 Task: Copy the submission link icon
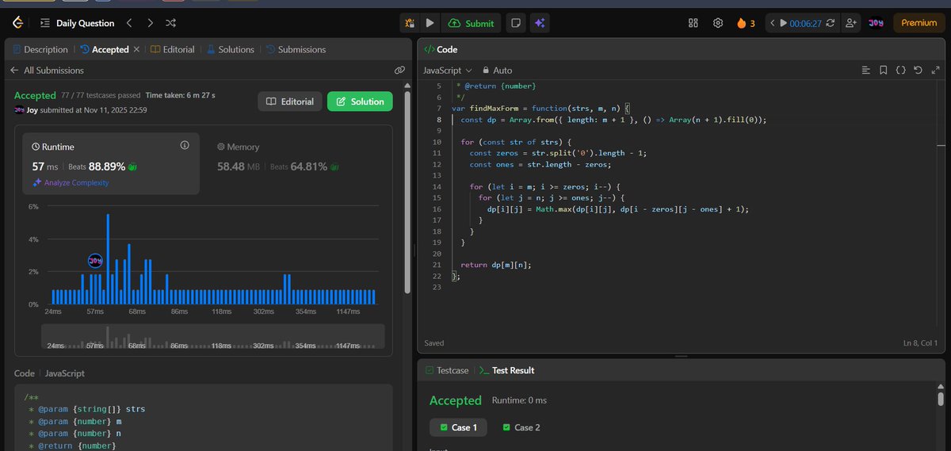click(x=400, y=71)
